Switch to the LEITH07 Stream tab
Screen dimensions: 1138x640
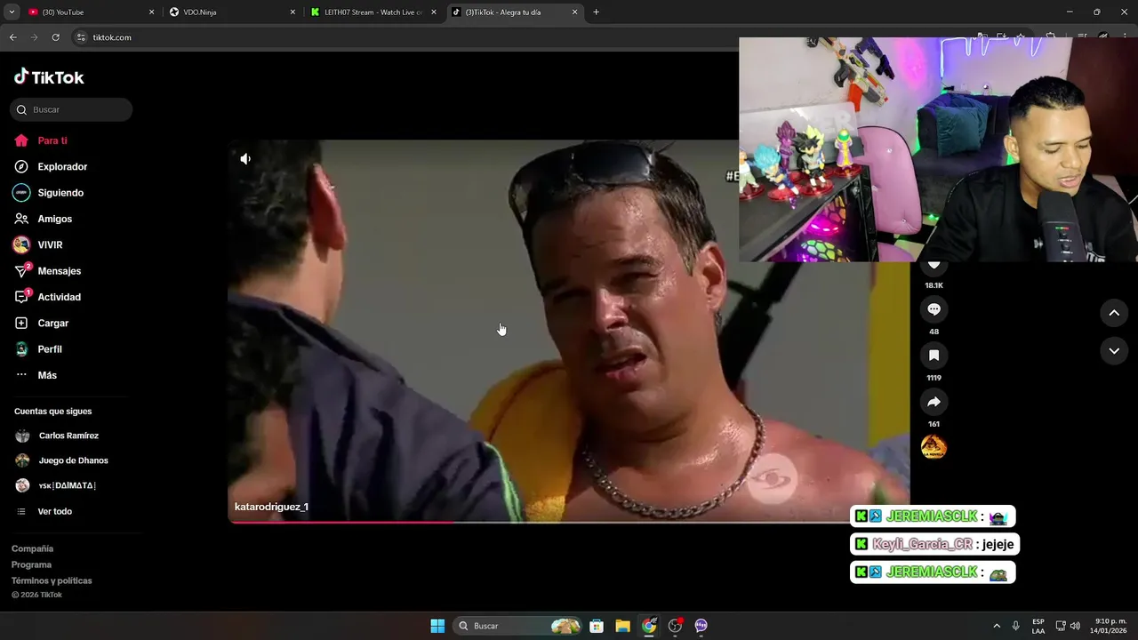pyautogui.click(x=372, y=12)
